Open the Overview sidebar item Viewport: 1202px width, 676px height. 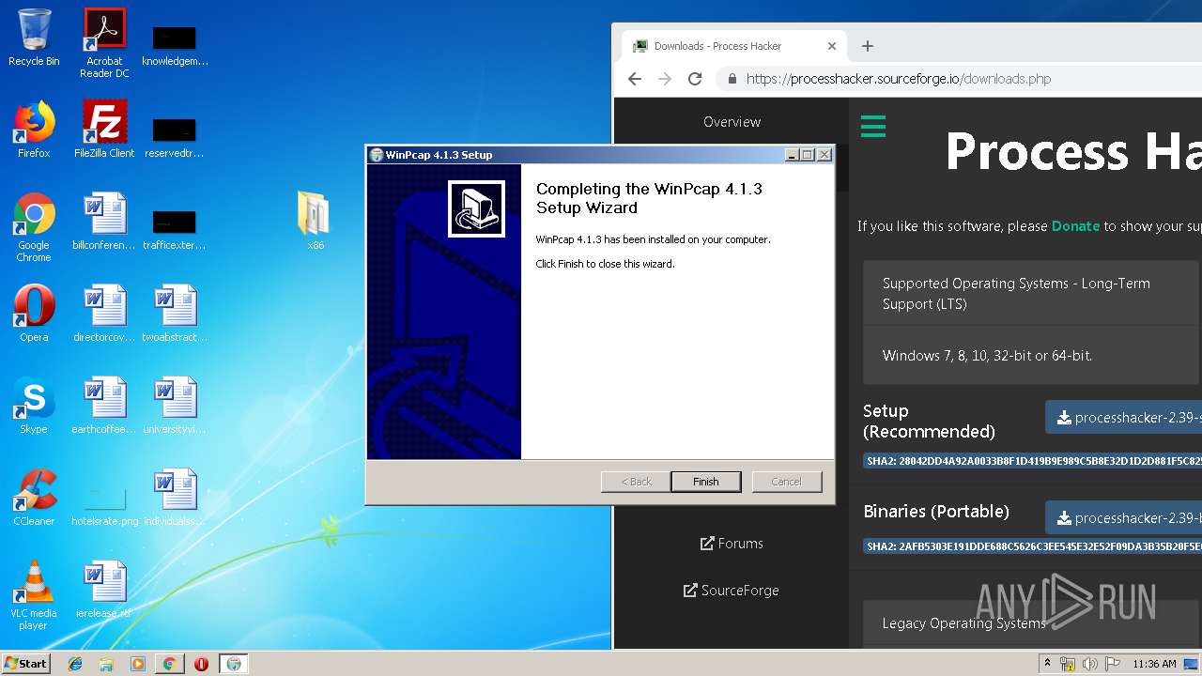732,122
